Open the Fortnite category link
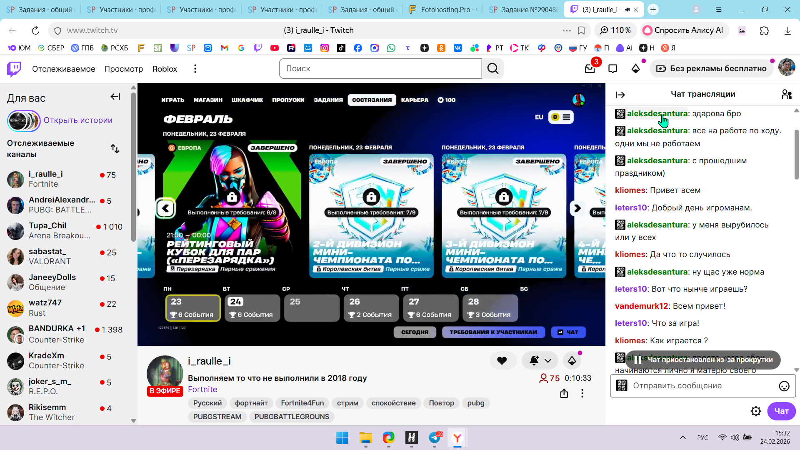The width and height of the screenshot is (800, 450). [202, 390]
